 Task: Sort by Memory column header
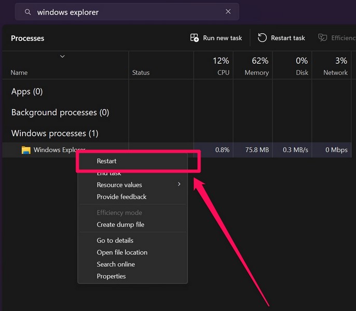click(x=252, y=66)
